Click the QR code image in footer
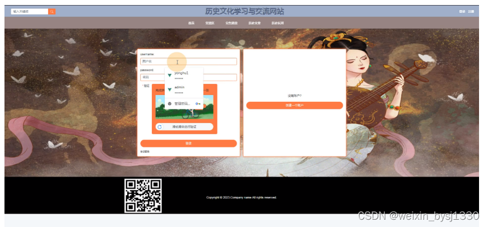This screenshot has width=488, height=227. 143,196
